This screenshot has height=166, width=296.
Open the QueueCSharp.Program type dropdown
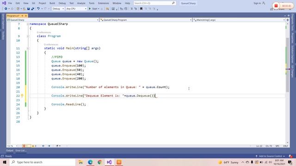click(x=146, y=20)
